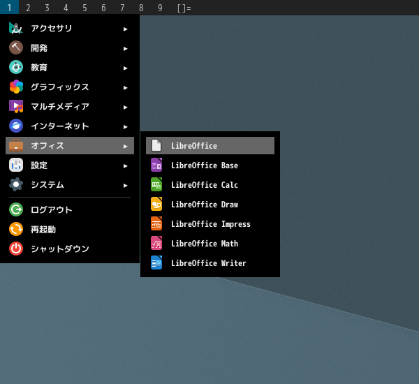Switch to workspace tag 2
Screen dimensions: 419x384
(28, 8)
